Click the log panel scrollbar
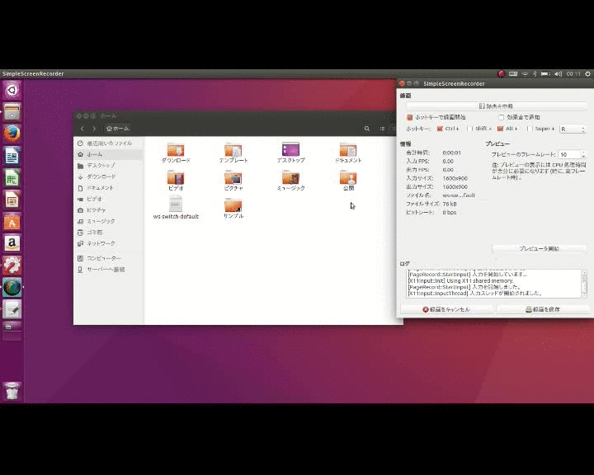The width and height of the screenshot is (594, 475). 584,284
